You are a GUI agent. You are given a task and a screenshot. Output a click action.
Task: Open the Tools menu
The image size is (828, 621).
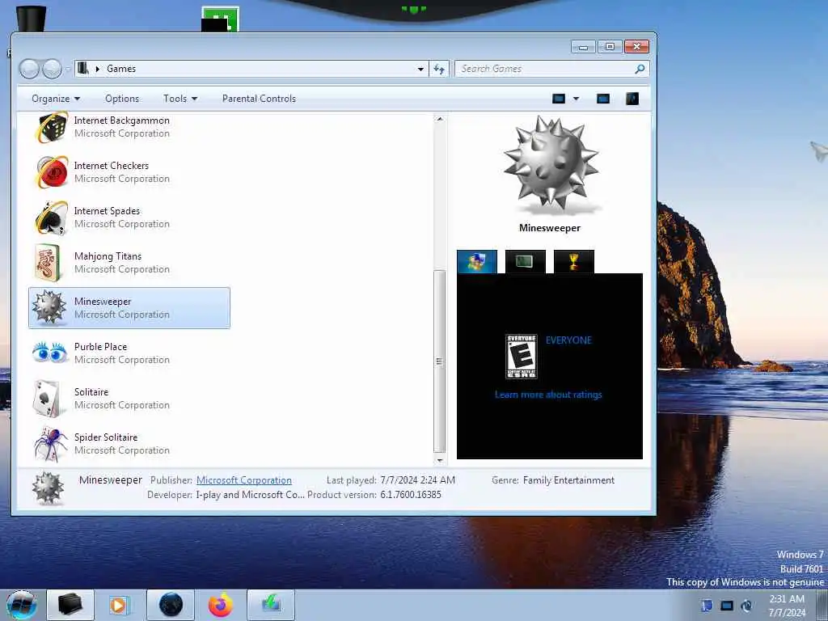tap(180, 99)
